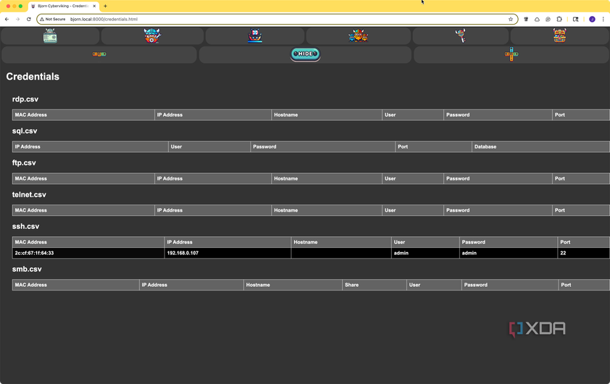
Task: Open the purple profile avatar menu
Action: (x=592, y=19)
